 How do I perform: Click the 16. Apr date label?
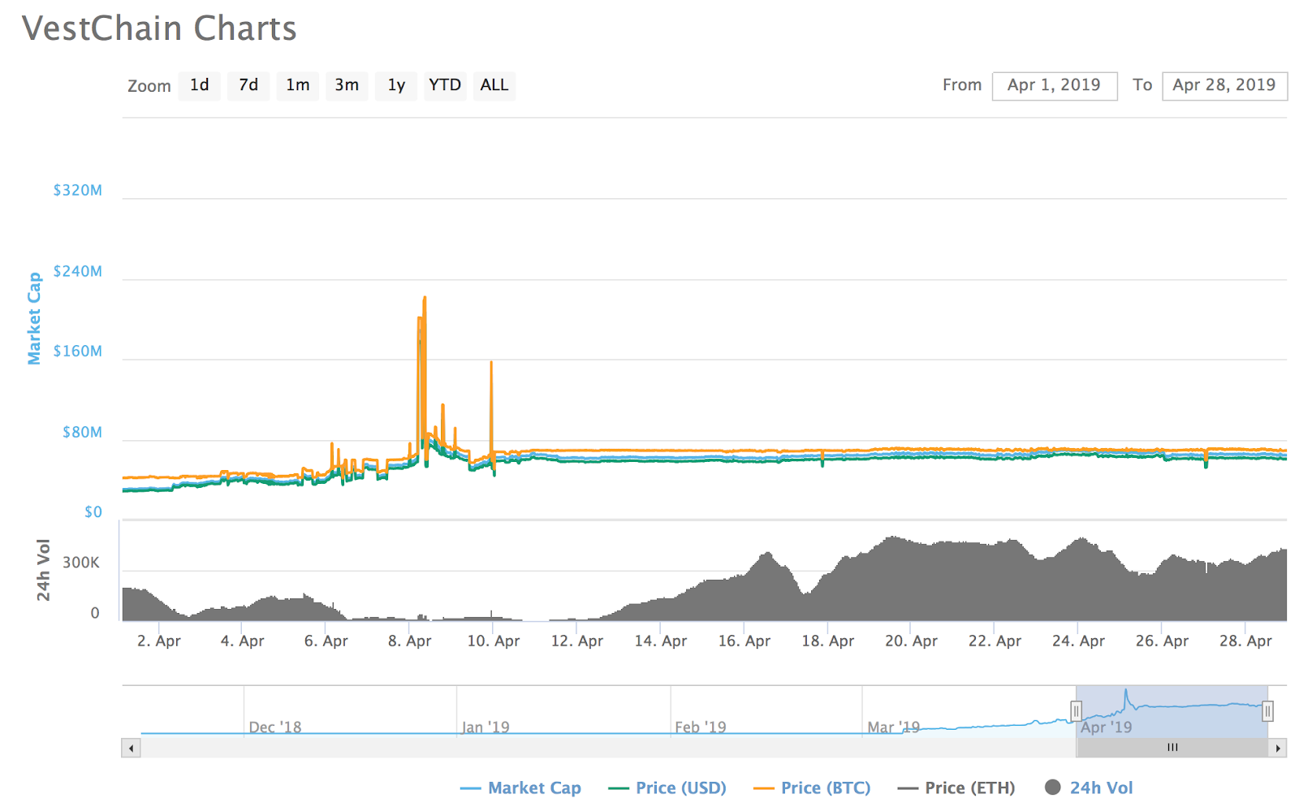[x=744, y=641]
